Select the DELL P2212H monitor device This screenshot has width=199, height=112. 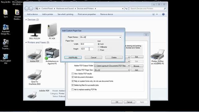[35, 31]
